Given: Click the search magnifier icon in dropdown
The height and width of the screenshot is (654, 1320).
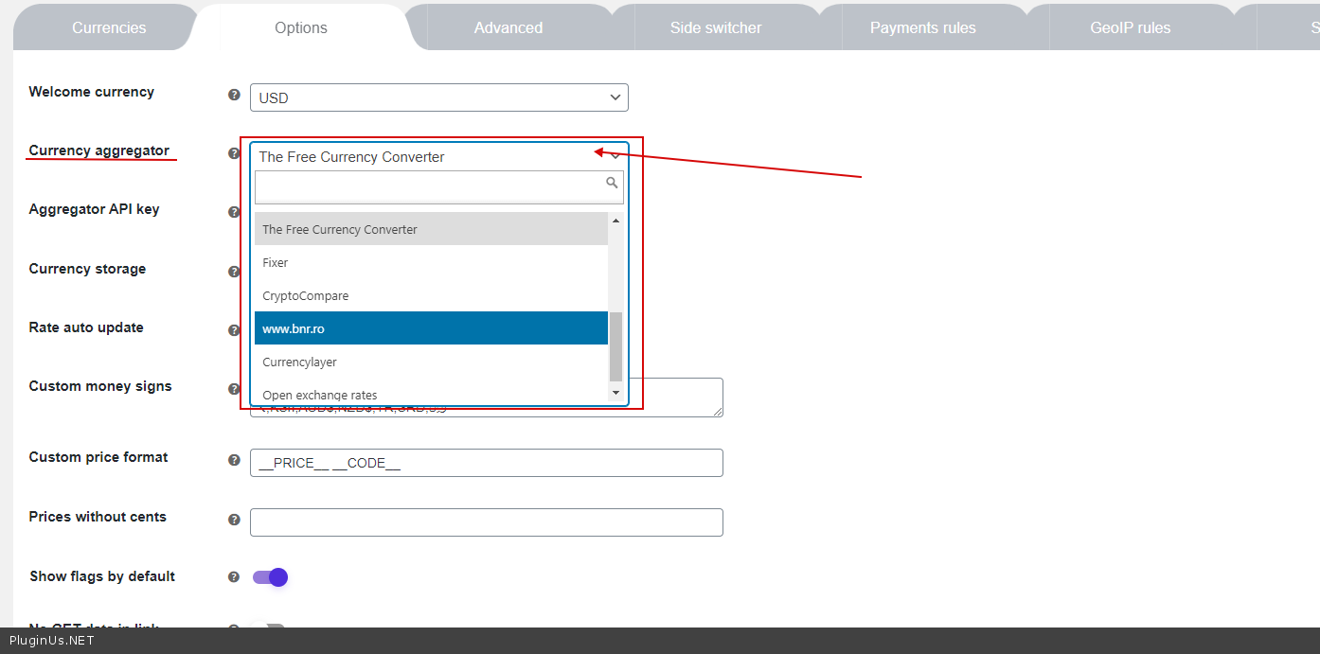Looking at the screenshot, I should [612, 183].
